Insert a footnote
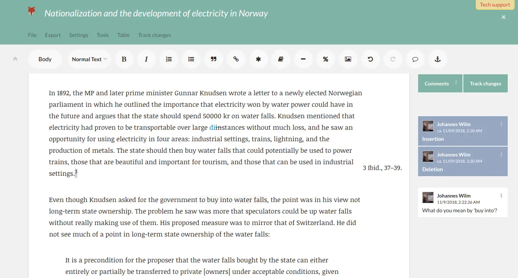The height and width of the screenshot is (278, 518). [x=258, y=59]
